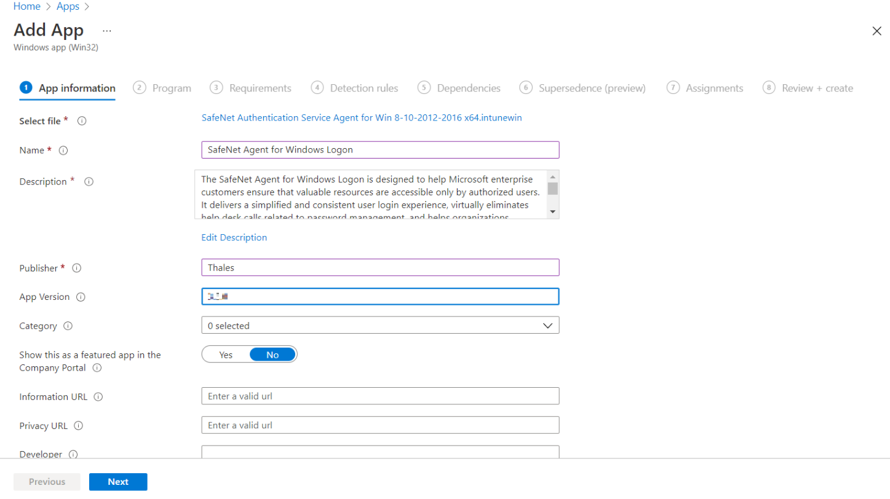Click the info icon next to Publisher
This screenshot has height=499, width=890.
tap(77, 268)
